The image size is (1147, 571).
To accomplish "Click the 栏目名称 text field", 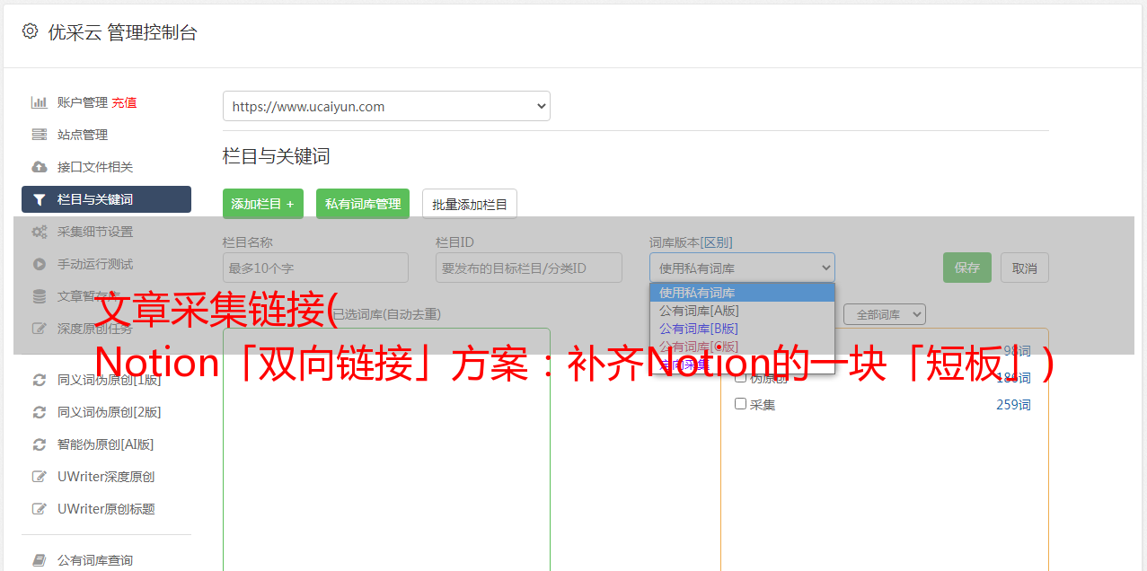I will (315, 268).
